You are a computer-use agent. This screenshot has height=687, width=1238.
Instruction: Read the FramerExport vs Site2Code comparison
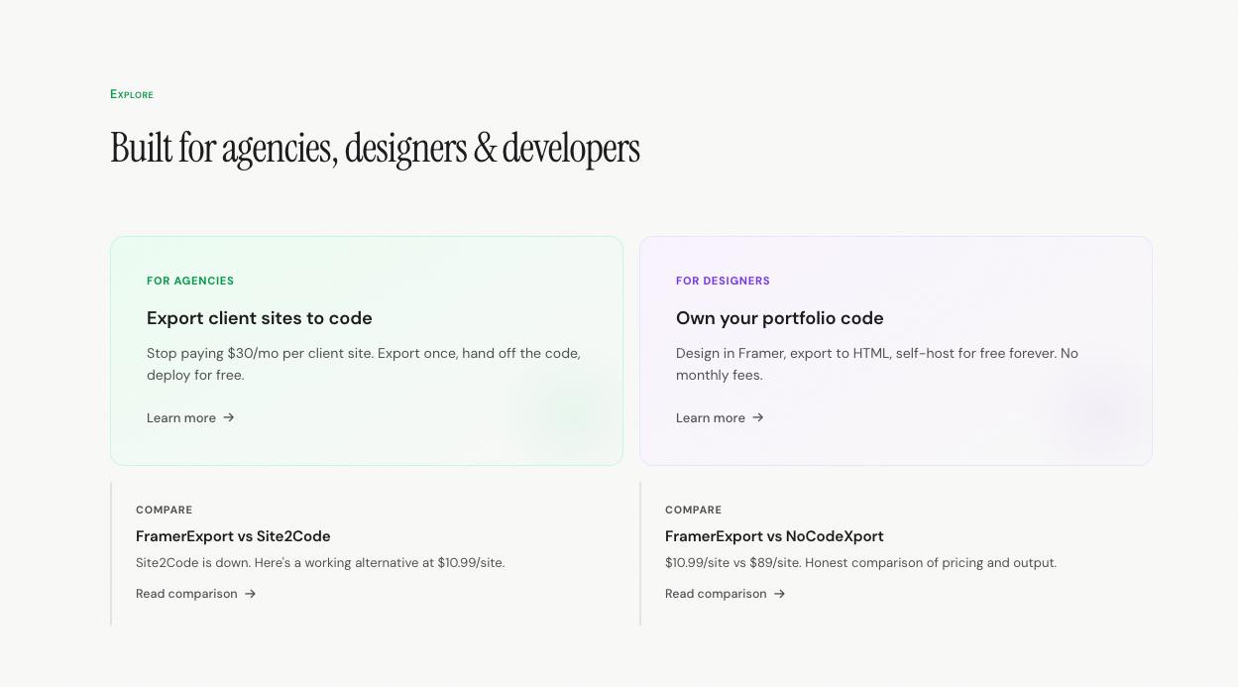click(x=186, y=593)
